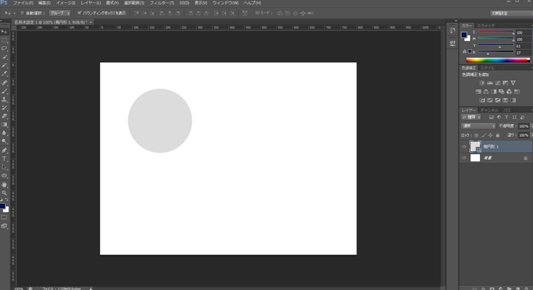Select the Path Selection tool
533x290 pixels.
coord(4,167)
